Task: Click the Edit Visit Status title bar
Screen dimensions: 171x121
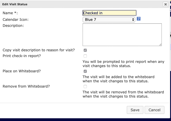Action: (79, 4)
